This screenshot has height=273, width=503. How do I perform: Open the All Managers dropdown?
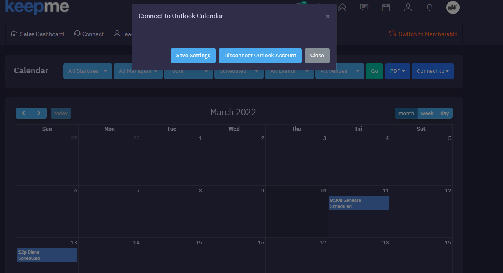[138, 71]
